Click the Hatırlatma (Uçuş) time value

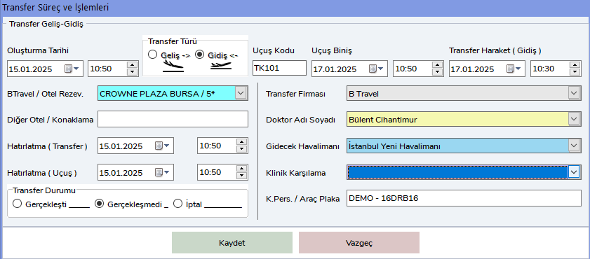tap(210, 173)
